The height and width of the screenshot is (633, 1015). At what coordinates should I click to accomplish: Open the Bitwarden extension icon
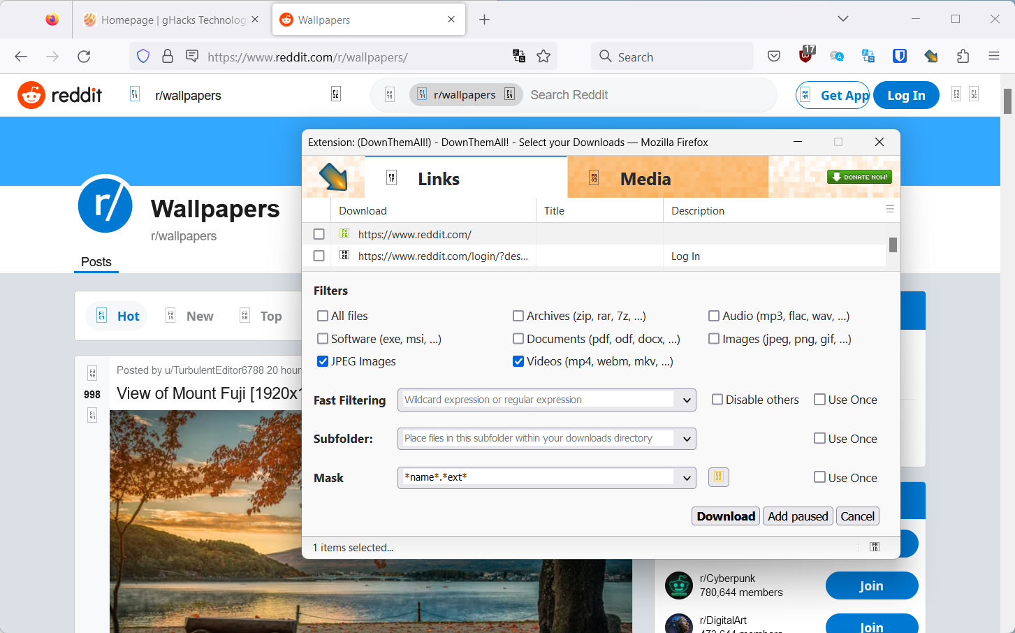click(x=899, y=56)
